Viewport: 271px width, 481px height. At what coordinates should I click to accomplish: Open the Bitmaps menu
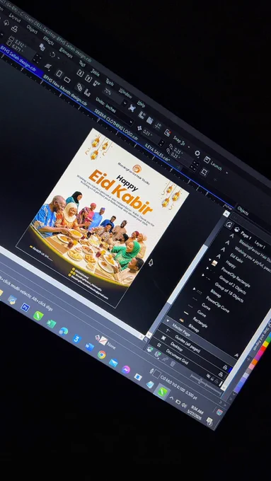[66, 52]
